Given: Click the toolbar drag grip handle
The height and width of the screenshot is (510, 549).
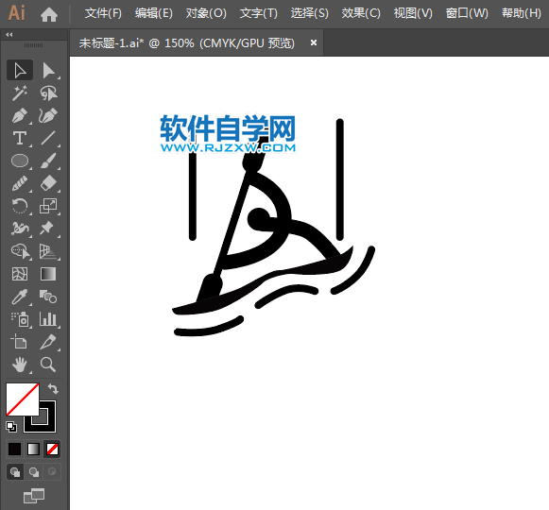Looking at the screenshot, I should (34, 45).
